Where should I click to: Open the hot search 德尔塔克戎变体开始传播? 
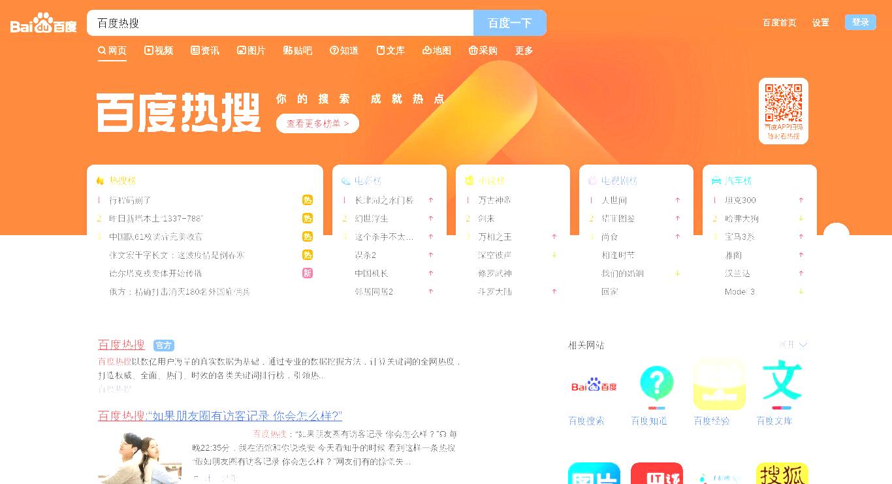pyautogui.click(x=155, y=273)
